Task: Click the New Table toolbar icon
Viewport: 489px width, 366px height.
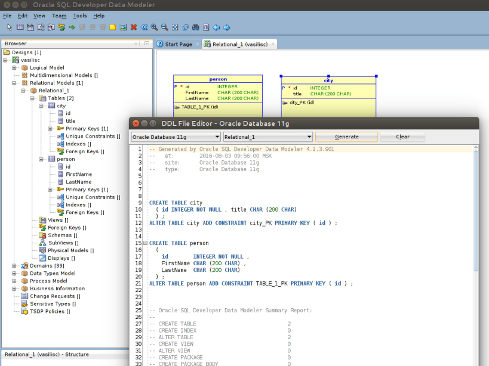Action: 20,27
